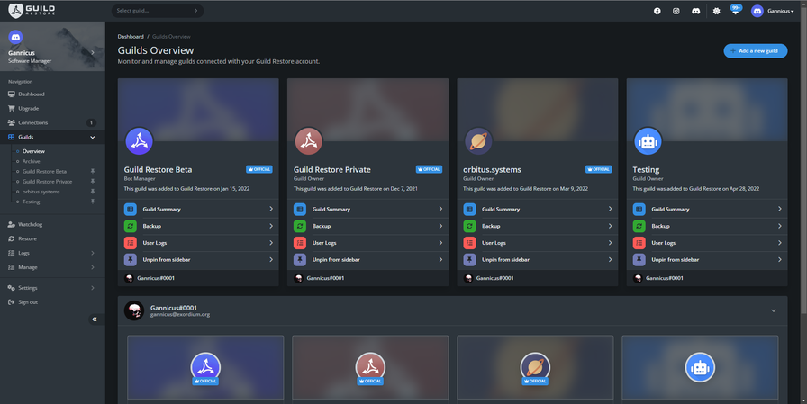Open Testing in the sidebar tree
Viewport: 807px width, 404px height.
[31, 202]
